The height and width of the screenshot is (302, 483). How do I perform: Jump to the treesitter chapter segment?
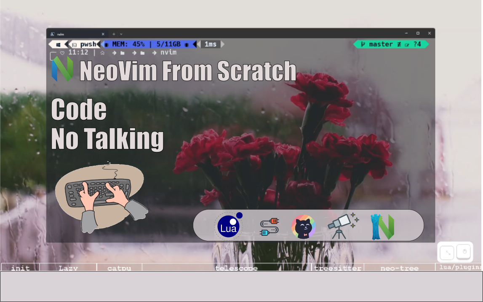pyautogui.click(x=338, y=267)
